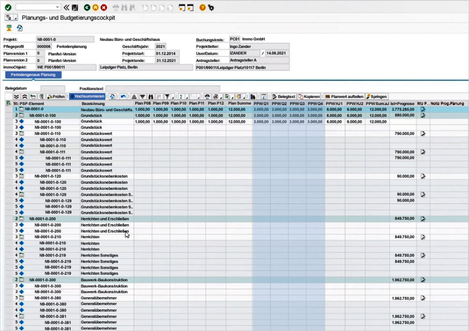The image size is (469, 331).
Task: Save the planning data with the Save icon
Action: tap(75, 7)
